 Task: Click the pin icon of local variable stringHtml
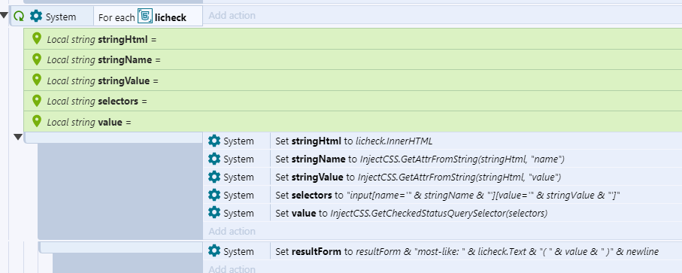pos(37,38)
